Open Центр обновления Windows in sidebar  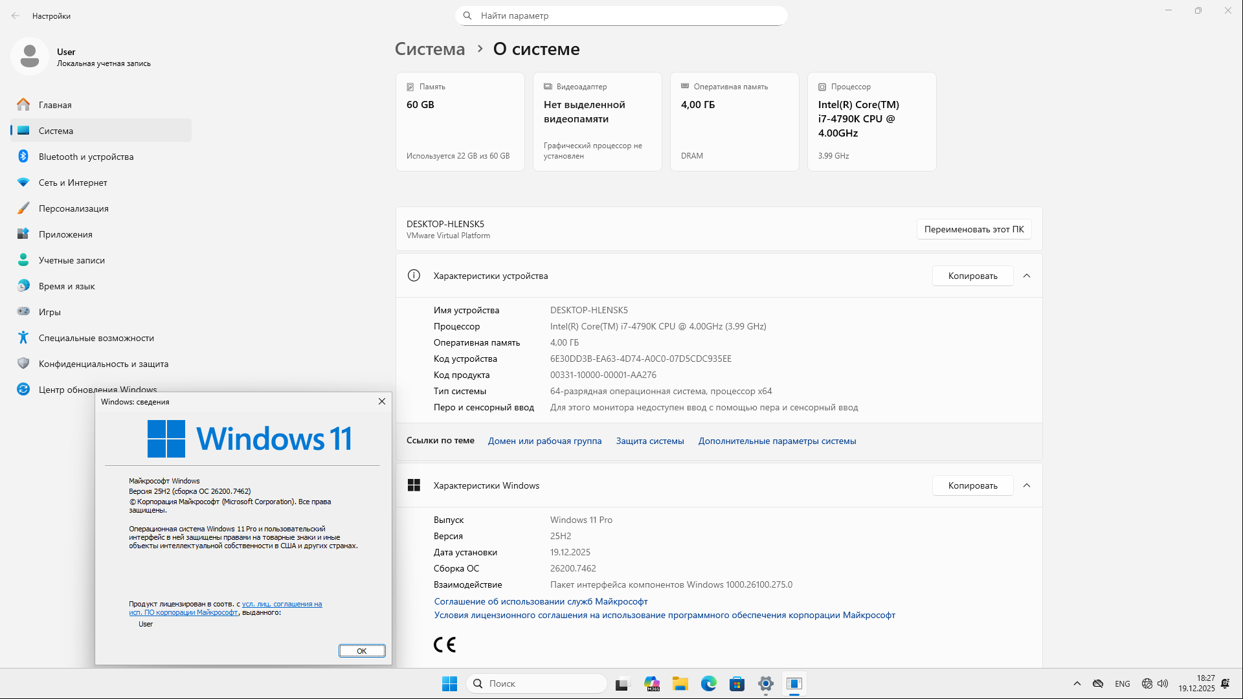97,389
